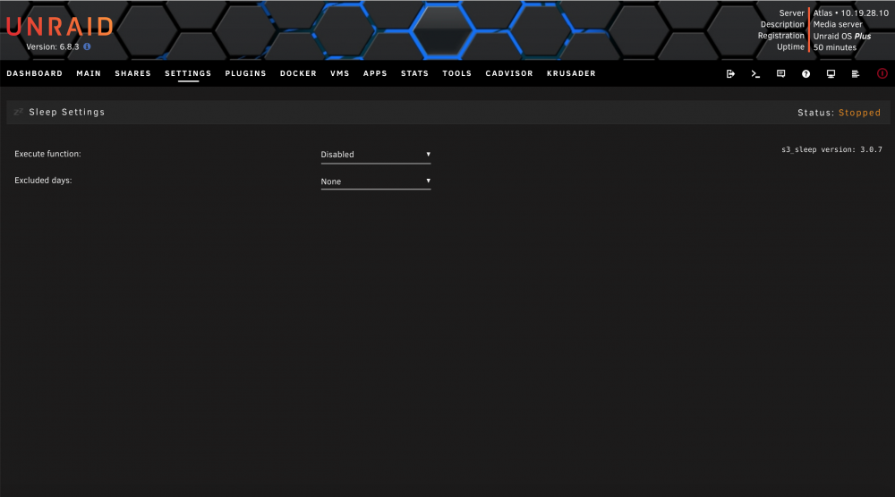Screen dimensions: 895x497
Task: Click the Logout icon in the navbar
Action: [x=730, y=73]
